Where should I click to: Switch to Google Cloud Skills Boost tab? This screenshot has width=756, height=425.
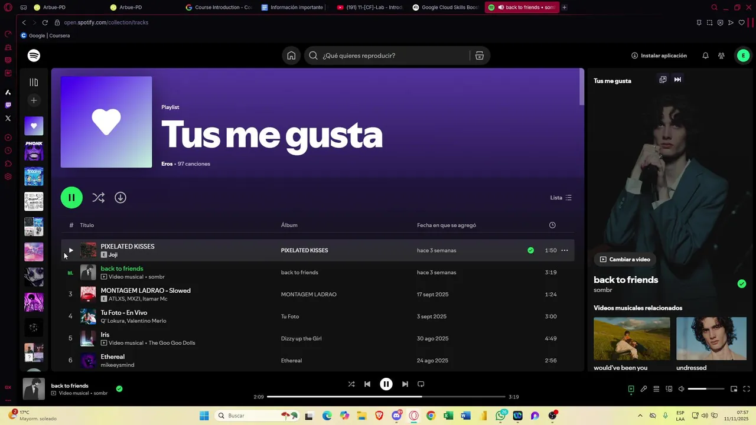pos(445,7)
